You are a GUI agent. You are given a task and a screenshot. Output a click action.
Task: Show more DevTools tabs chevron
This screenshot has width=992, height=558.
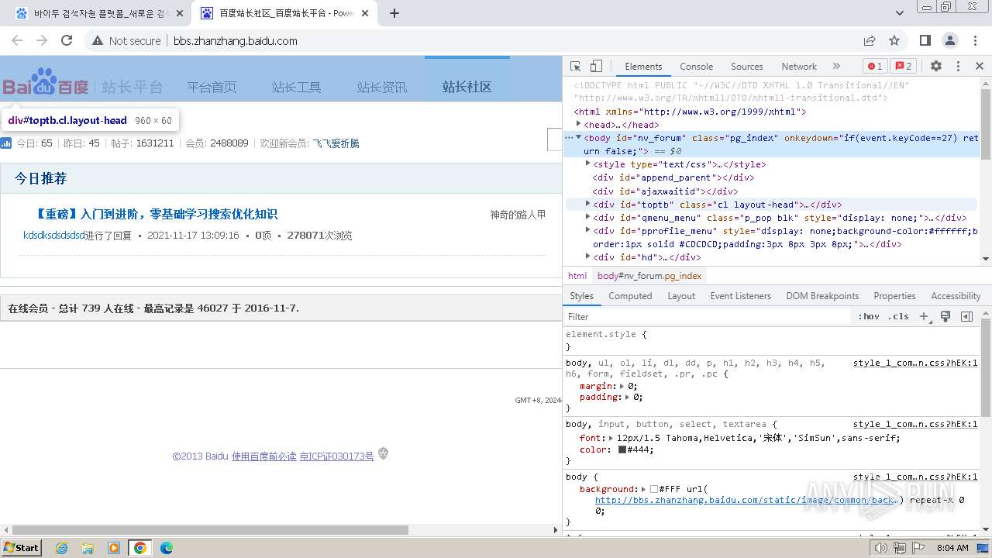tap(836, 67)
